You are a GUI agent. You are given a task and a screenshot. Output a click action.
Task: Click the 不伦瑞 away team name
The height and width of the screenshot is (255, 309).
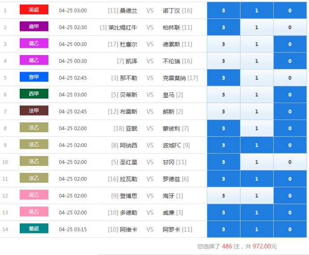coord(171,61)
